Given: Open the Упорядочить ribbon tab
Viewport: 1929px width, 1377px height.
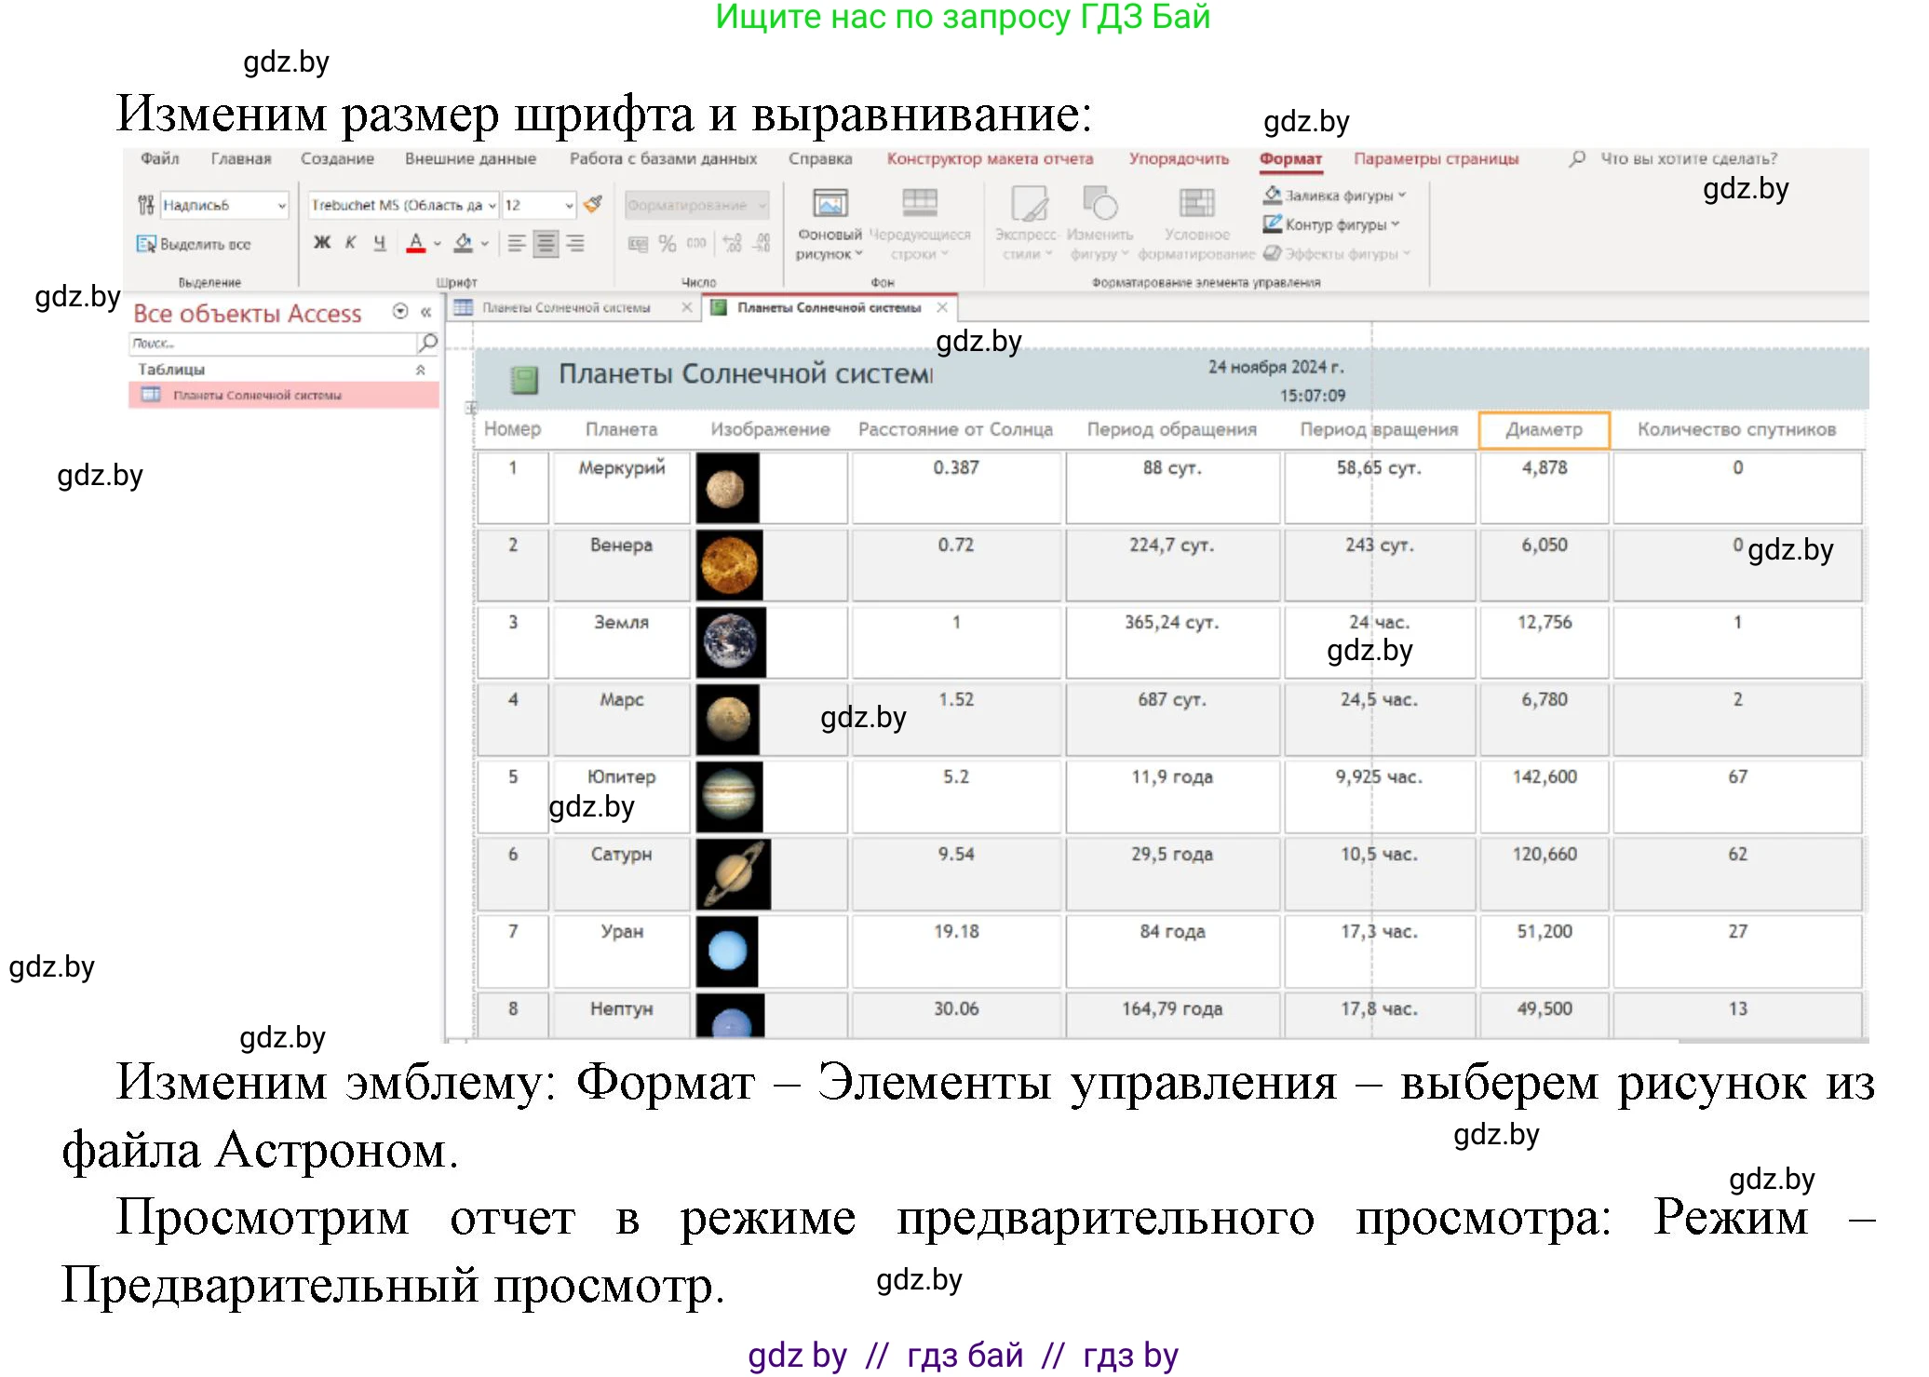Looking at the screenshot, I should click(x=1178, y=159).
